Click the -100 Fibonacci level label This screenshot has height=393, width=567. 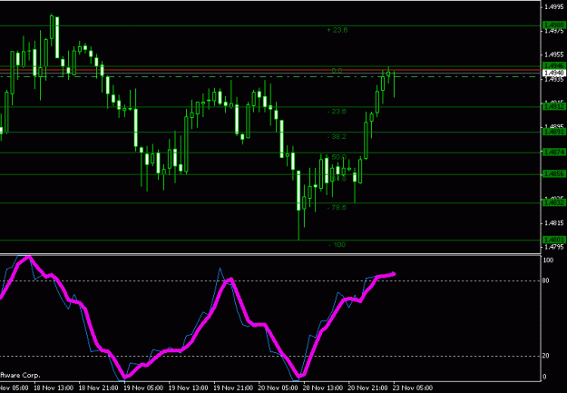click(337, 245)
